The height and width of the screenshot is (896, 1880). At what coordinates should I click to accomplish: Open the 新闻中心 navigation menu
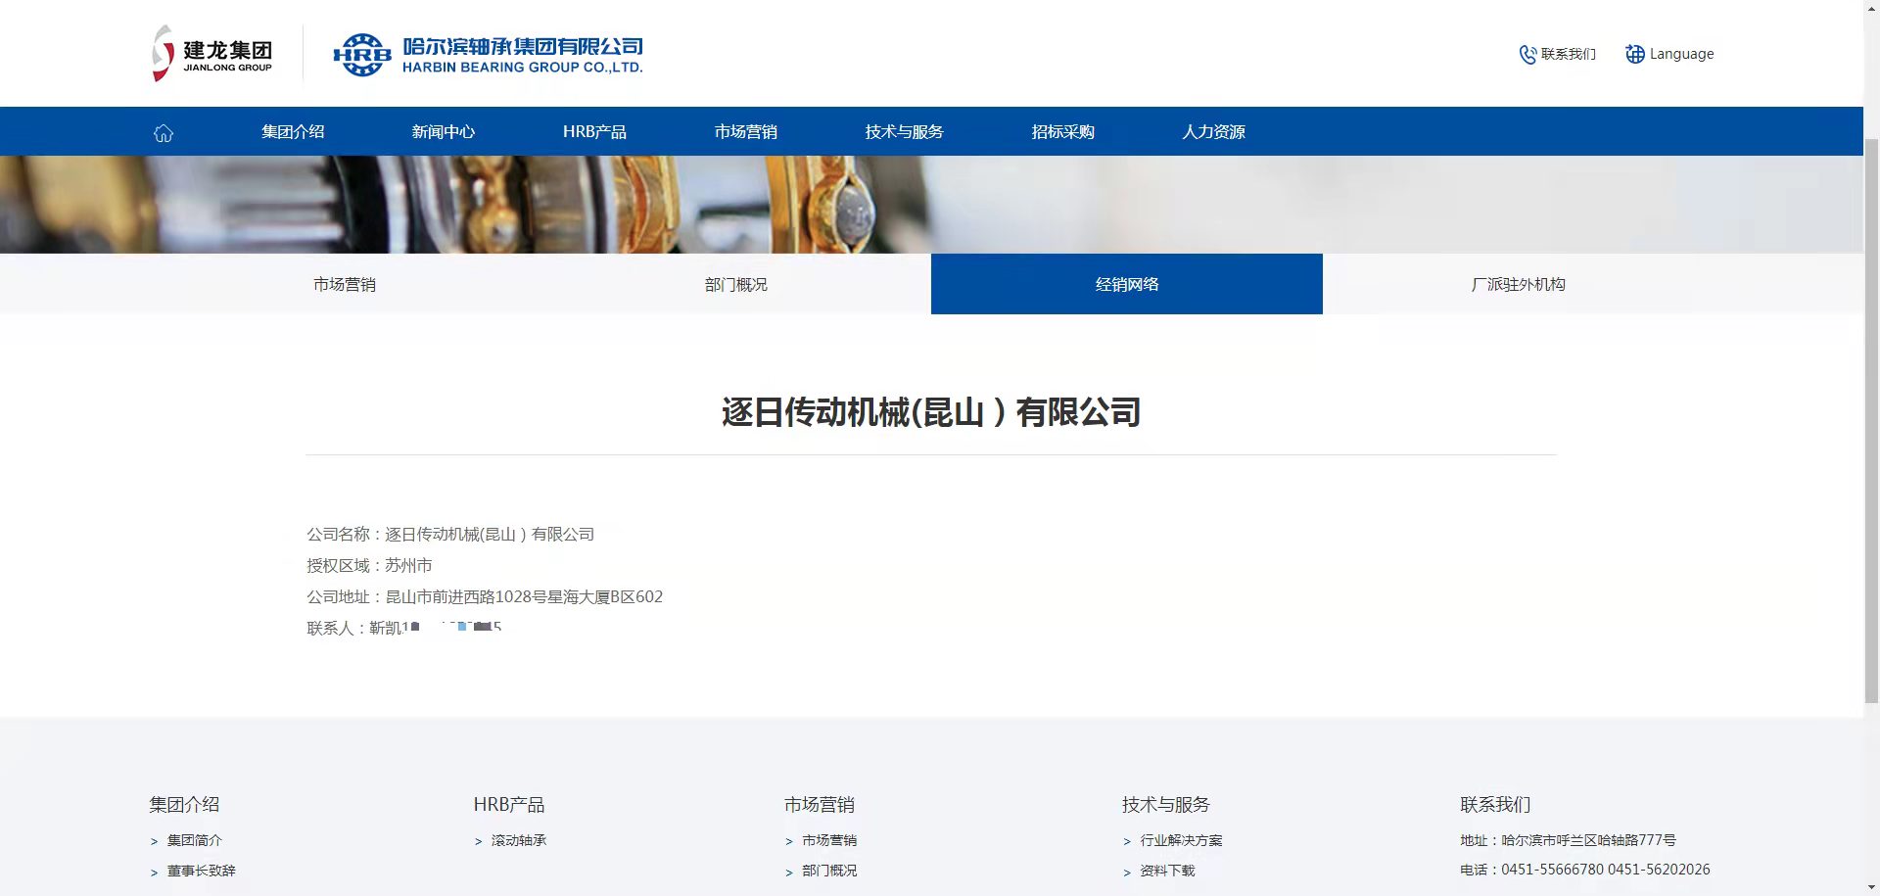tap(443, 132)
